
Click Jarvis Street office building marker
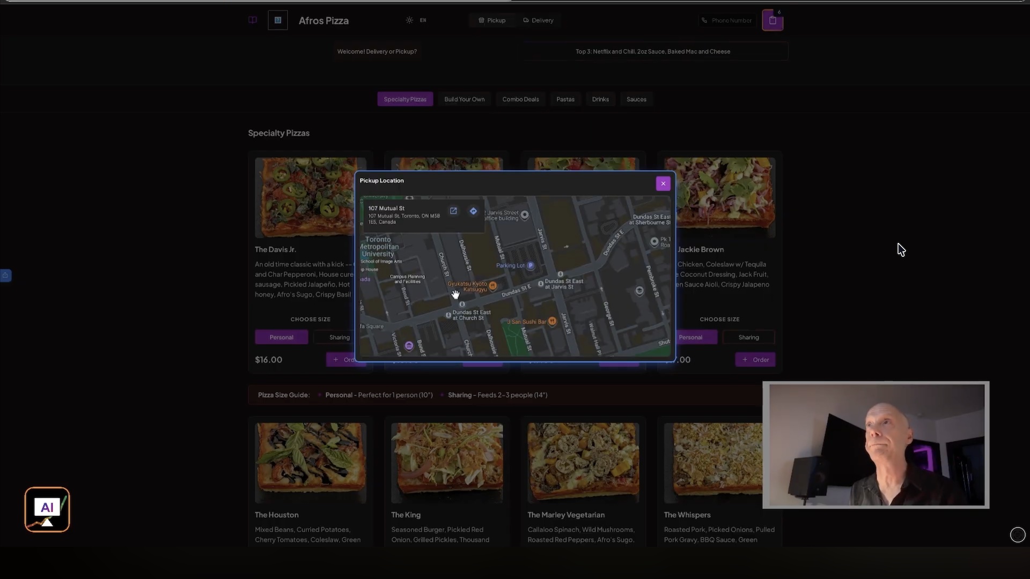pyautogui.click(x=525, y=215)
